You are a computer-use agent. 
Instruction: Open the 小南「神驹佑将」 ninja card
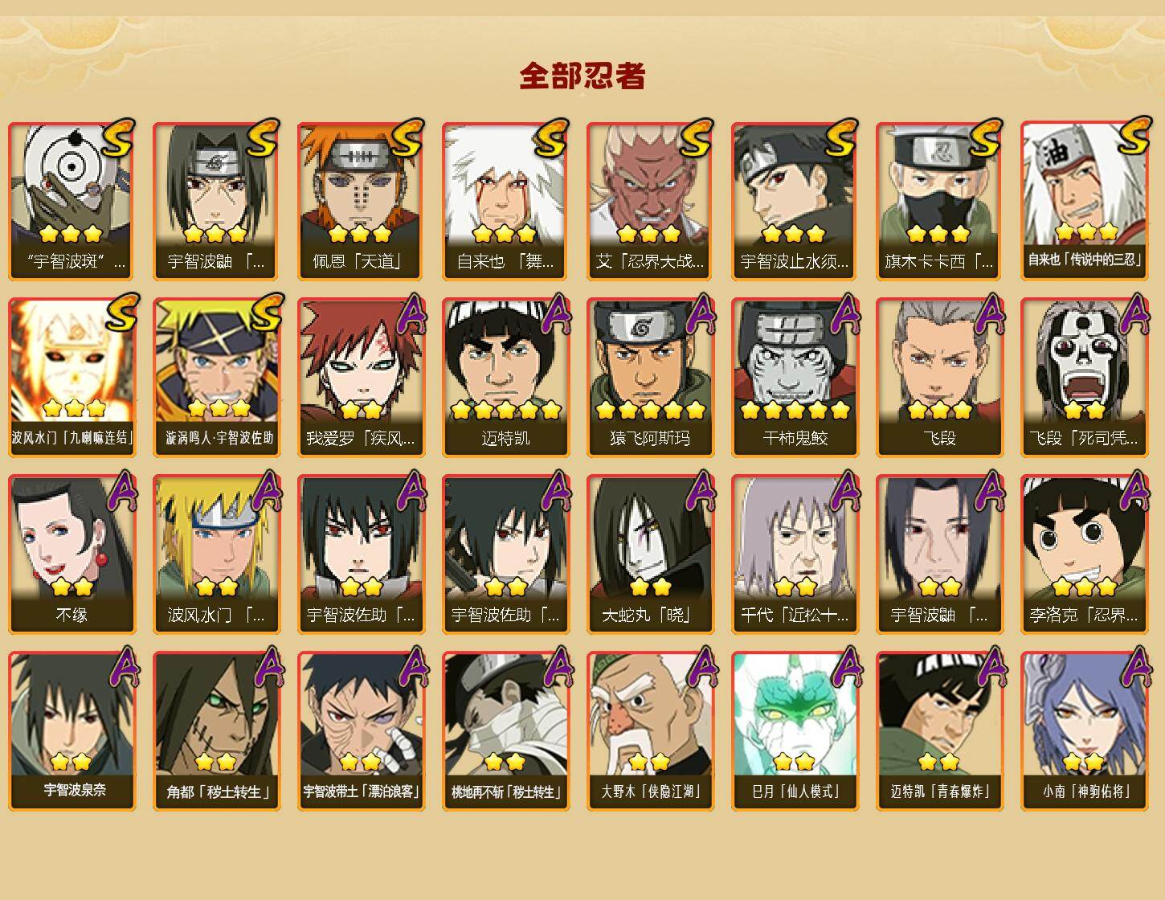pos(1084,731)
